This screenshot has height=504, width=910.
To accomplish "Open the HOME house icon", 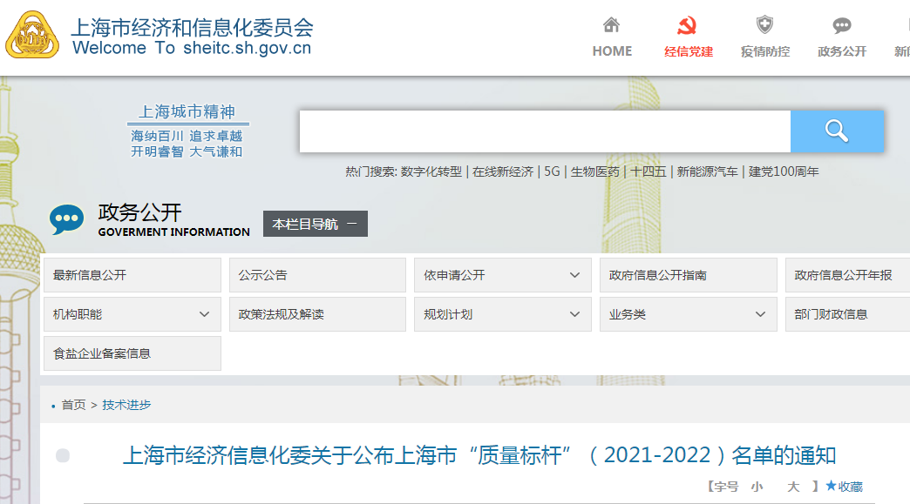I will click(611, 25).
